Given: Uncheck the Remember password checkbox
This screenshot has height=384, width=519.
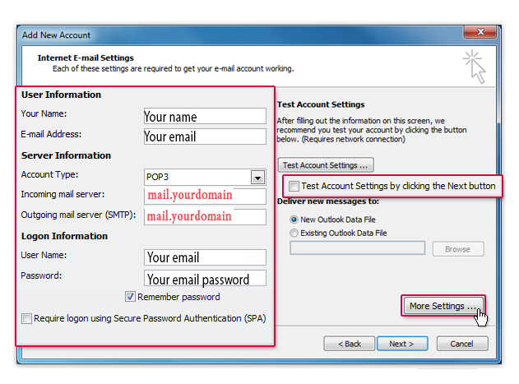Looking at the screenshot, I should pyautogui.click(x=130, y=297).
